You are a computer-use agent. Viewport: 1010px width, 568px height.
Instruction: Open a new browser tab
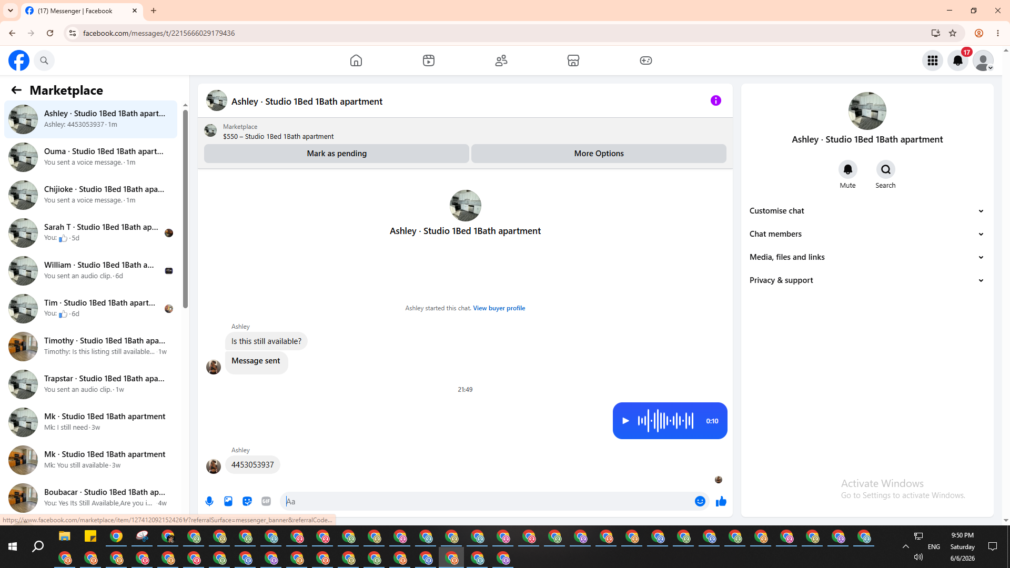[154, 11]
